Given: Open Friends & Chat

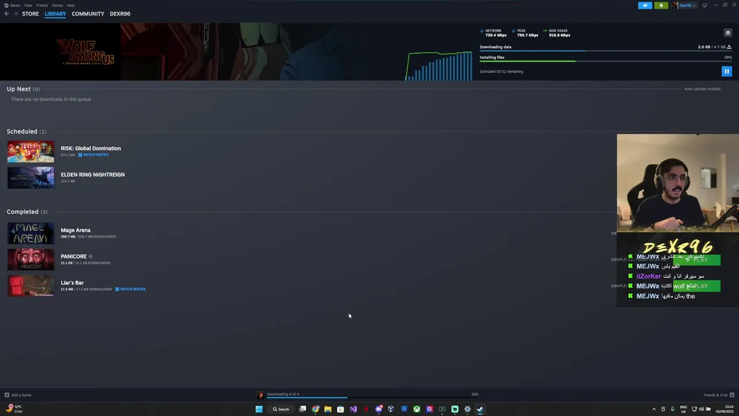Looking at the screenshot, I should pyautogui.click(x=719, y=395).
